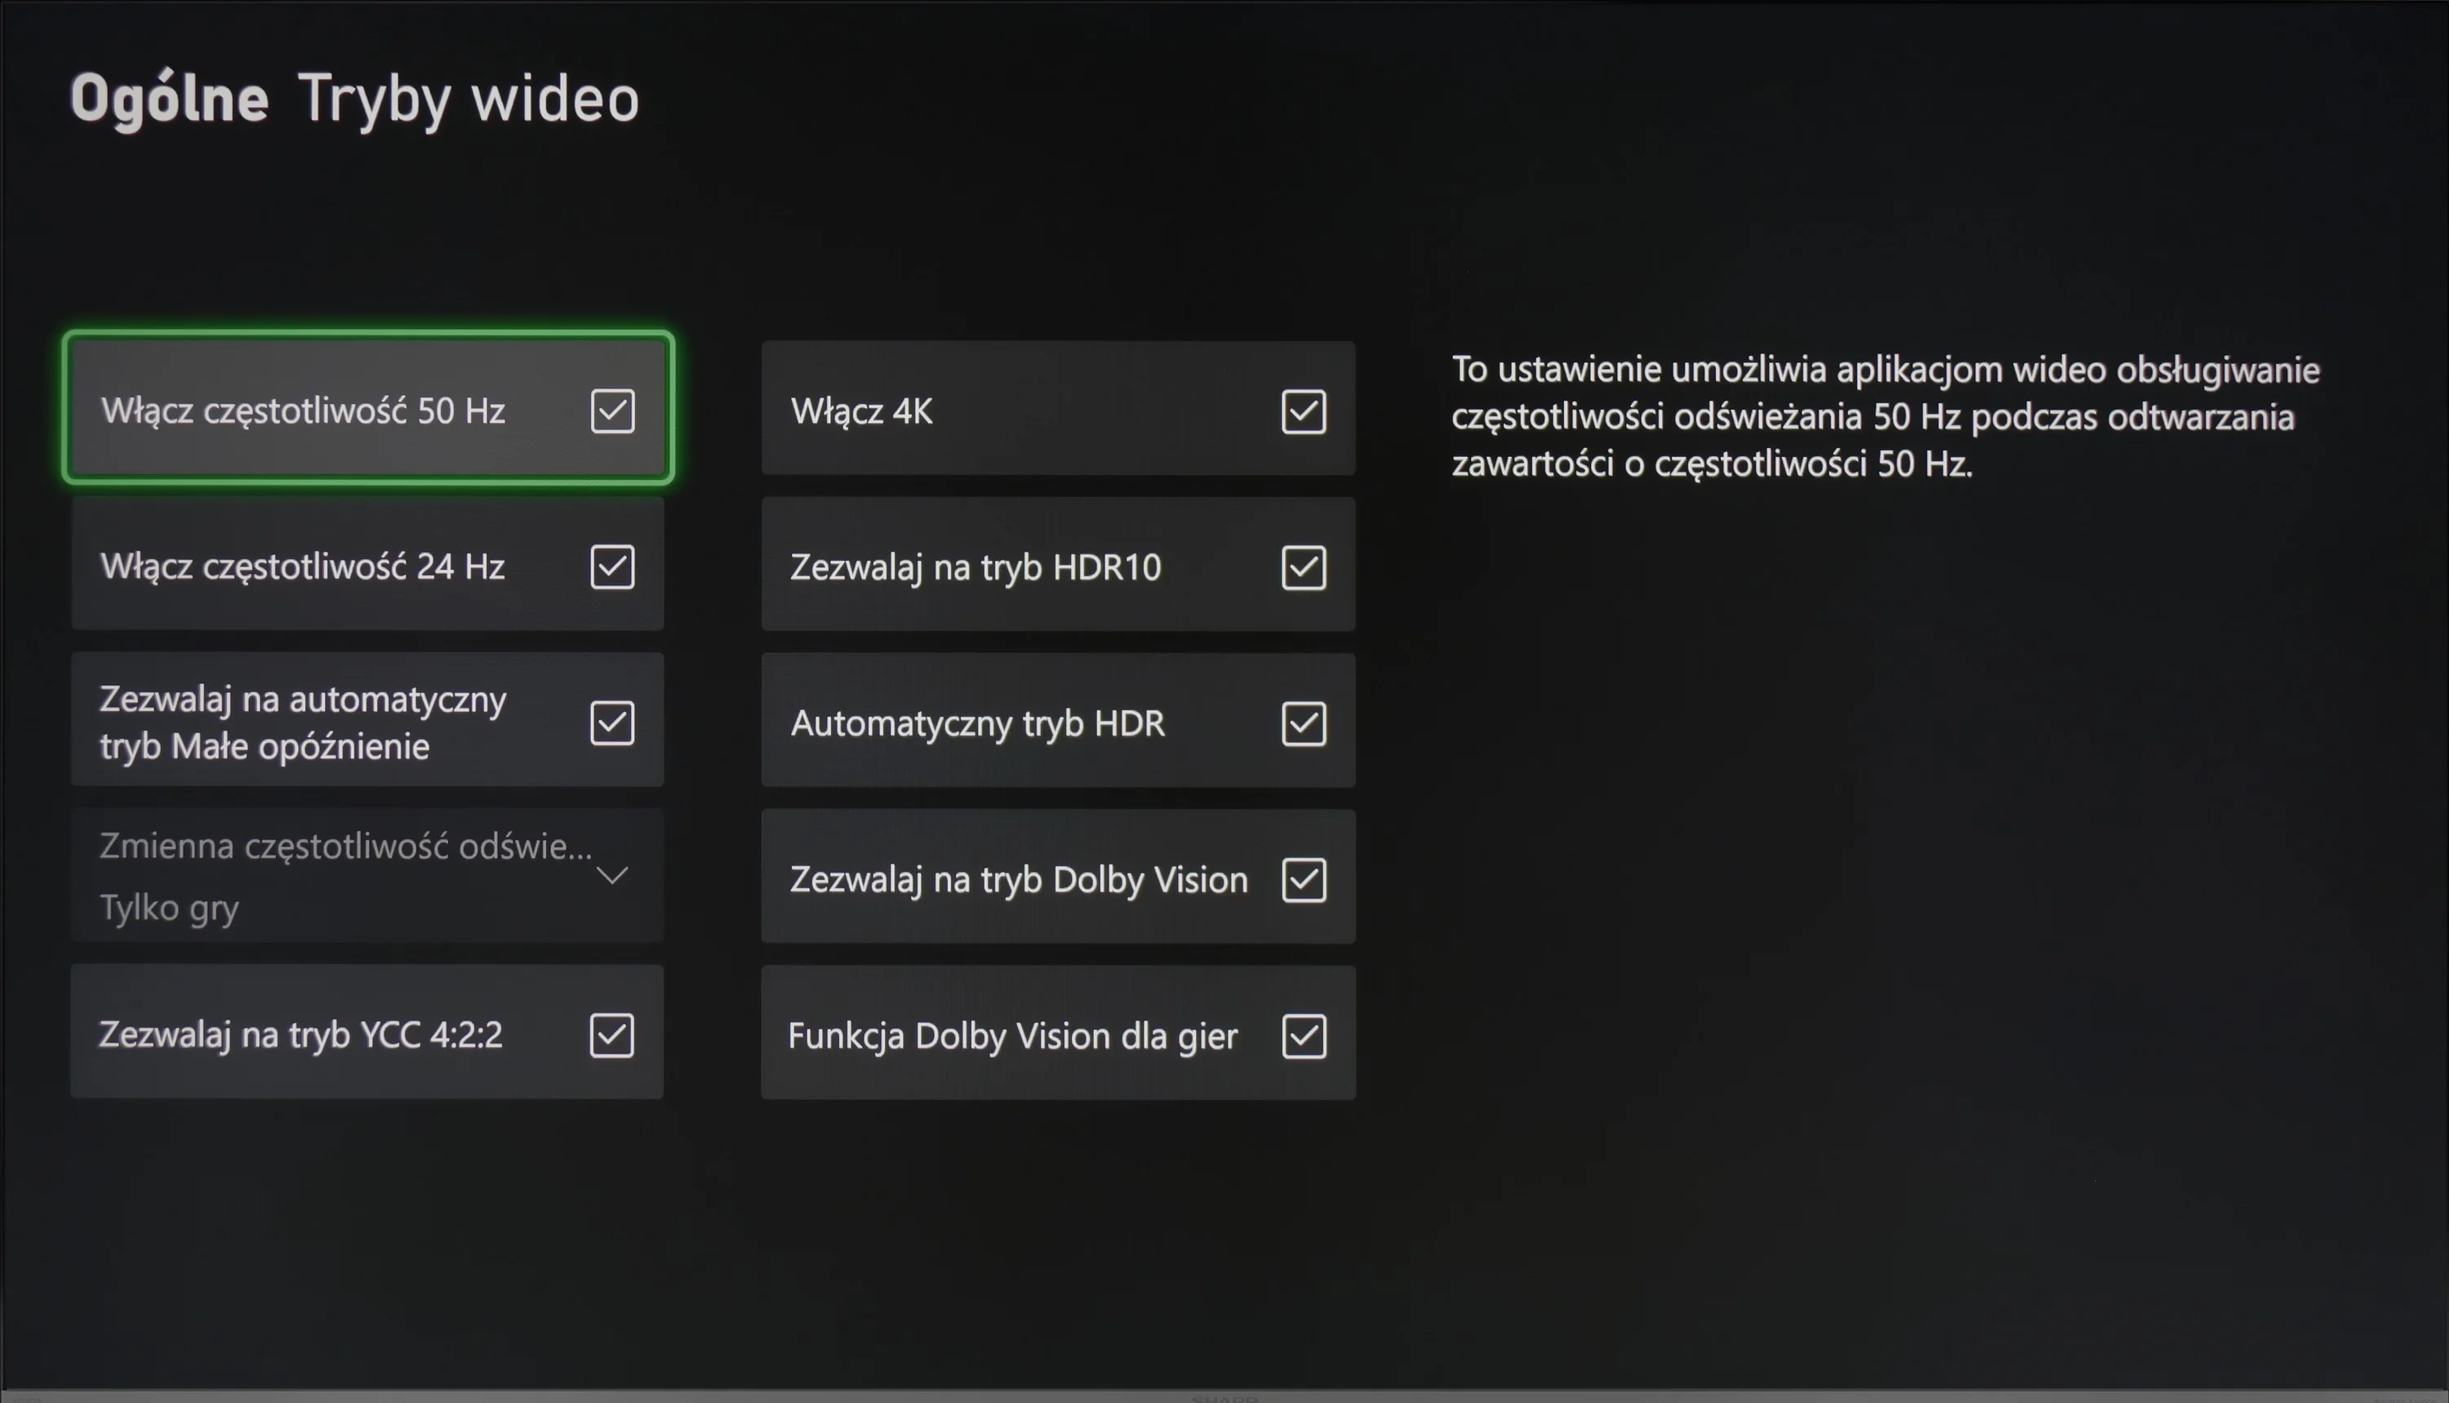The image size is (2449, 1403).
Task: Select the Automatyczny tryb HDR label
Action: pos(977,724)
